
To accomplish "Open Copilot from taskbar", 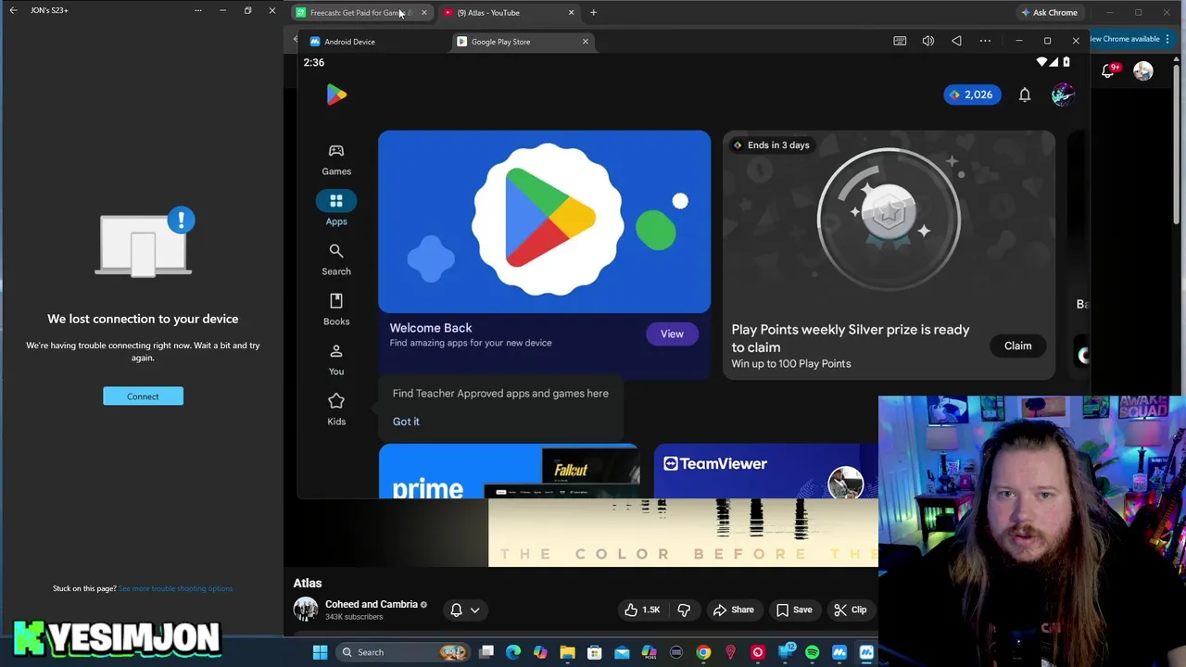I will [540, 652].
